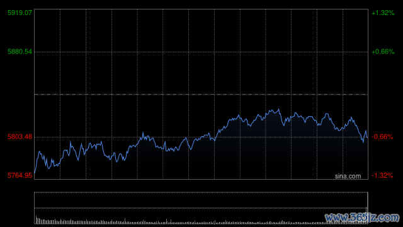The image size is (403, 227).
Task: Click the 5803.48 red price label
Action: click(20, 137)
